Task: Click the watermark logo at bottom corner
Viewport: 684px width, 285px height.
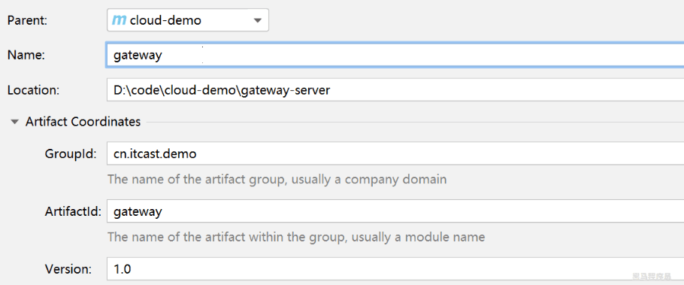Action: [x=653, y=276]
